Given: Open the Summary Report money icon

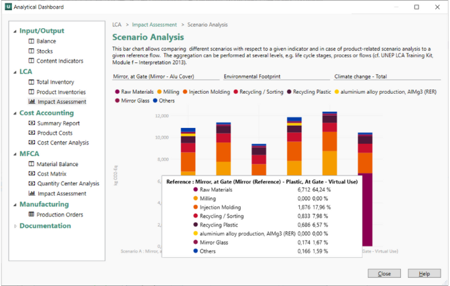Looking at the screenshot, I should click(32, 123).
